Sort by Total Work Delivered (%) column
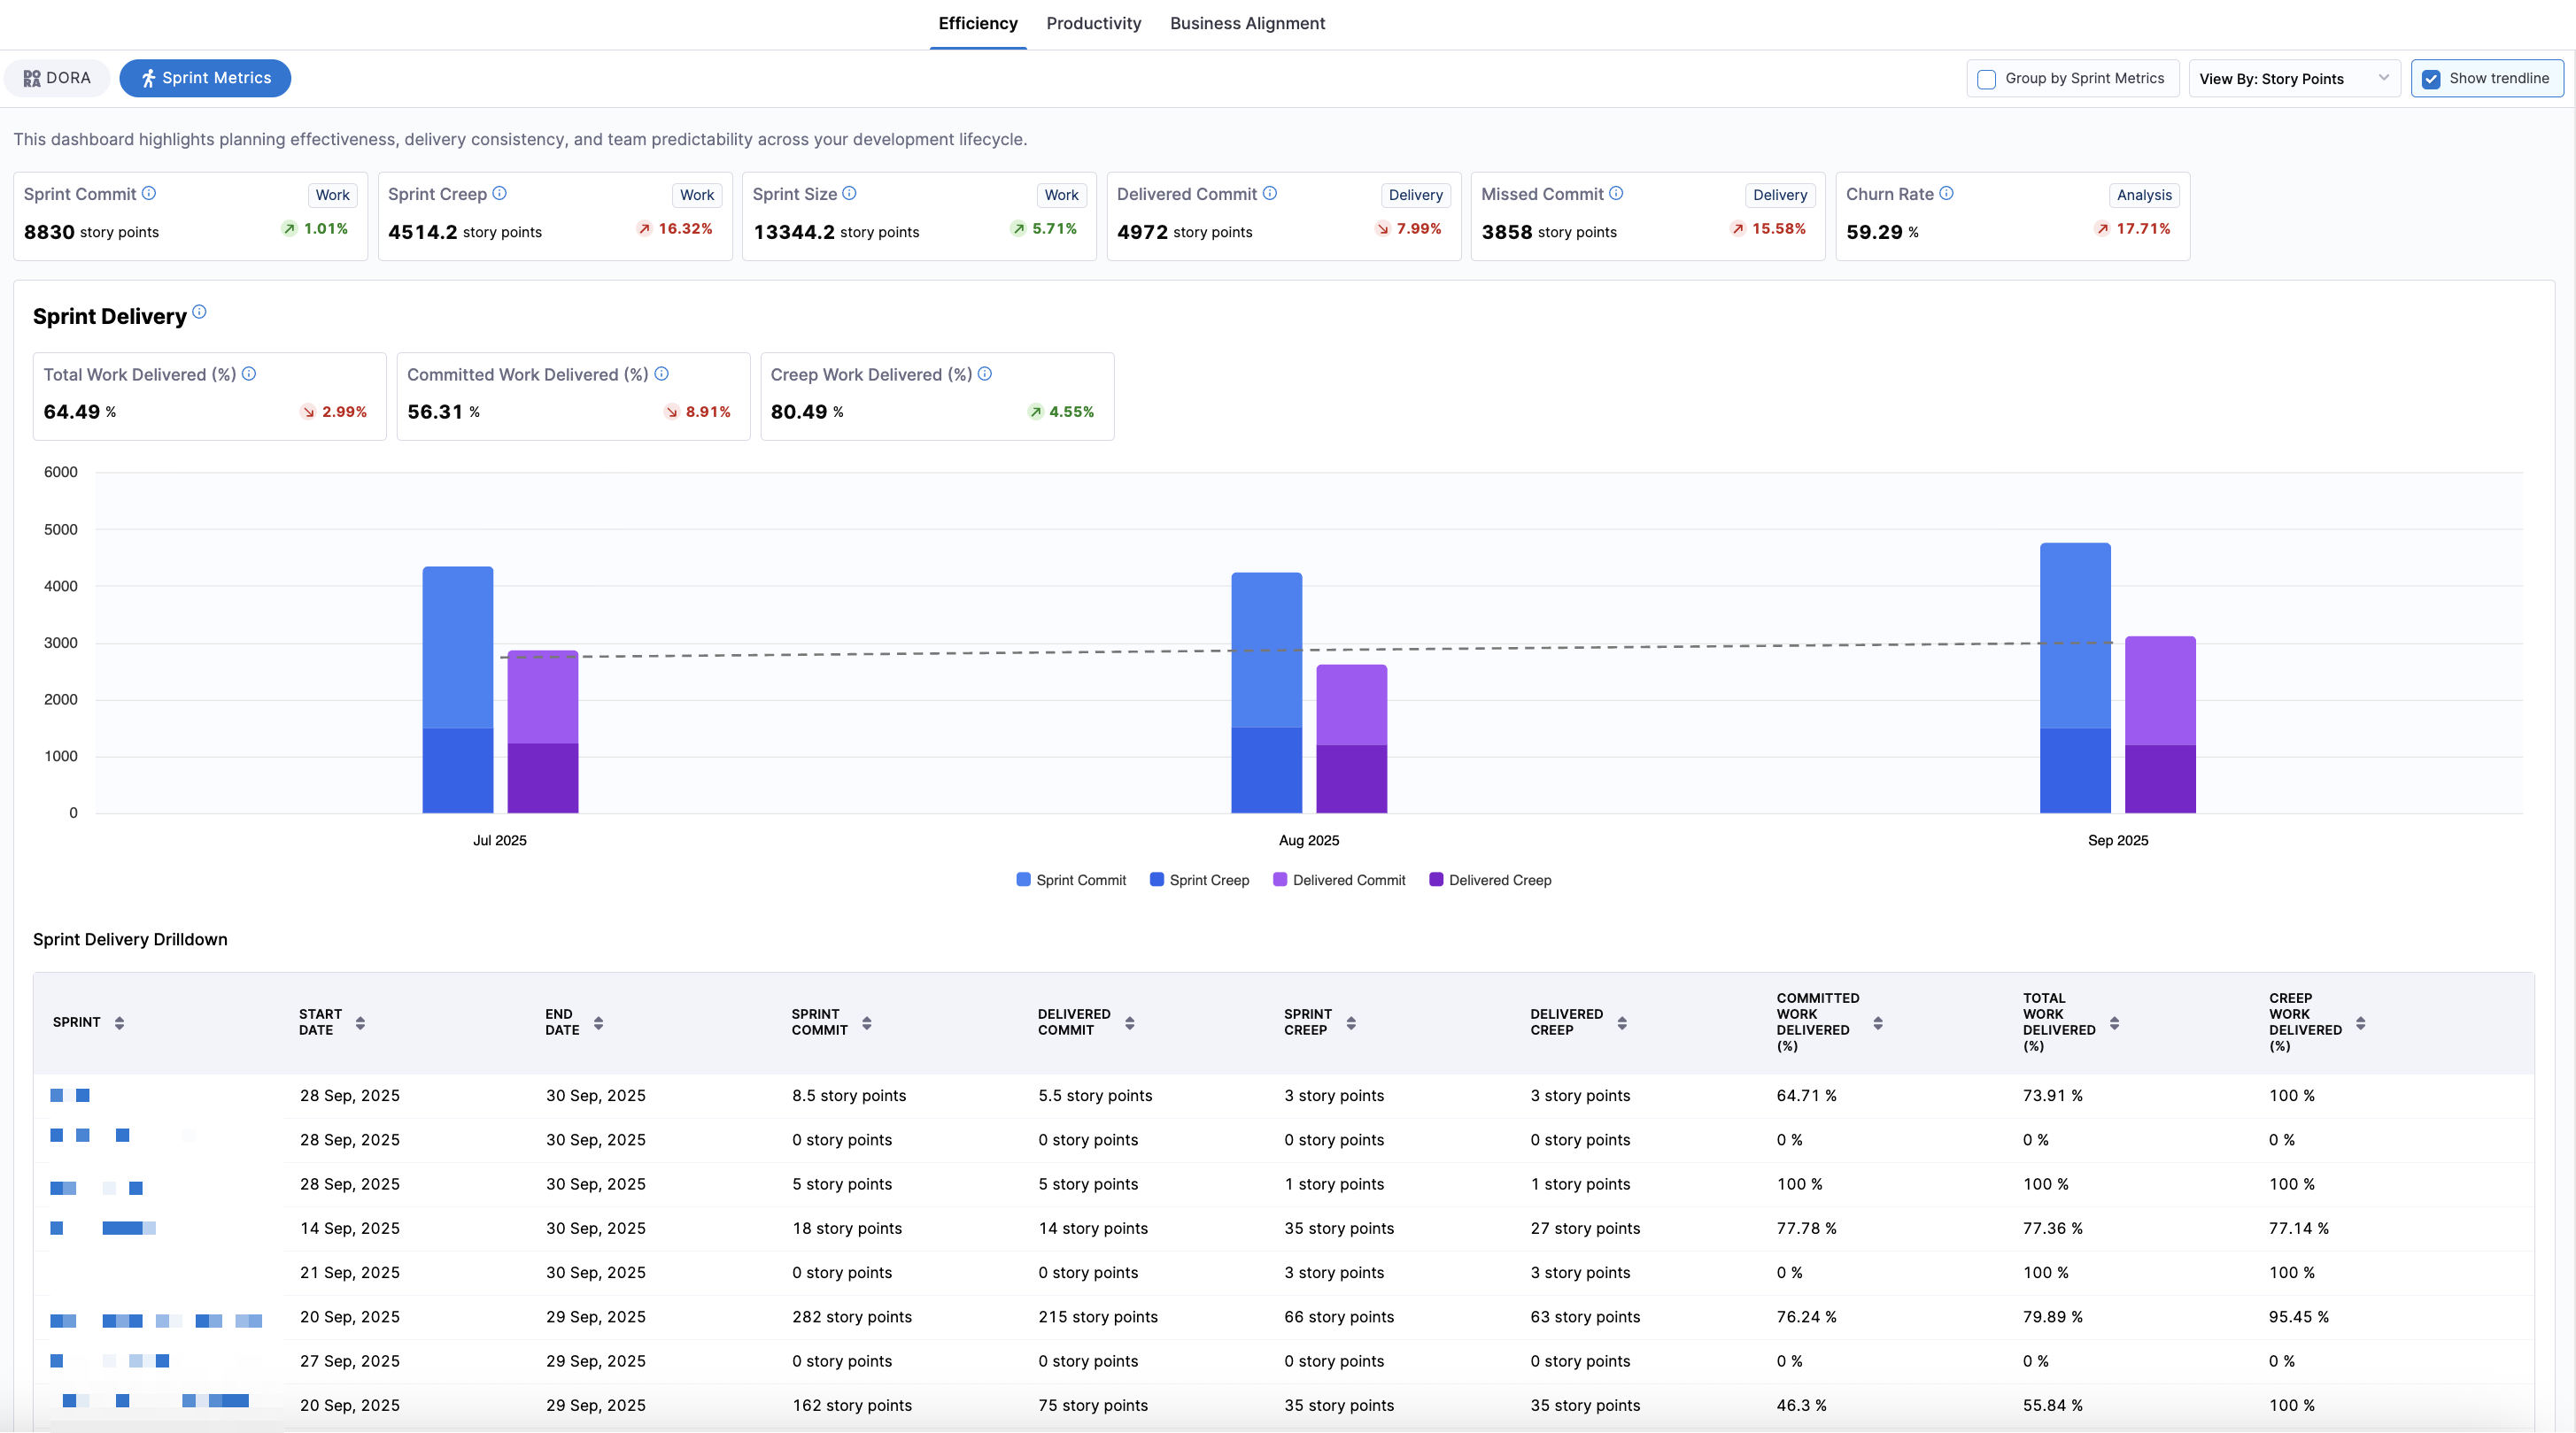 pos(2114,1022)
